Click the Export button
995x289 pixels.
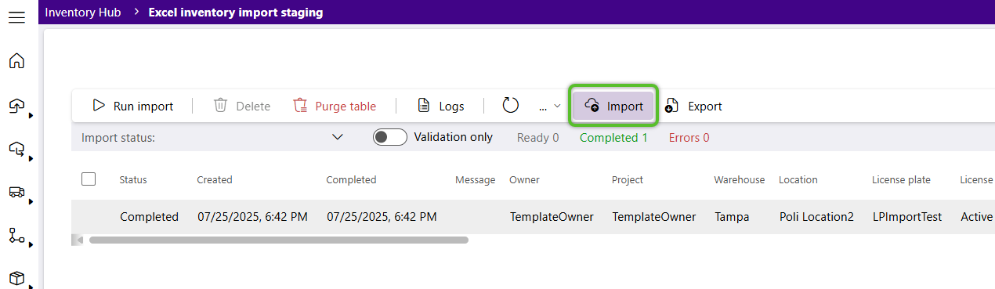click(x=693, y=106)
